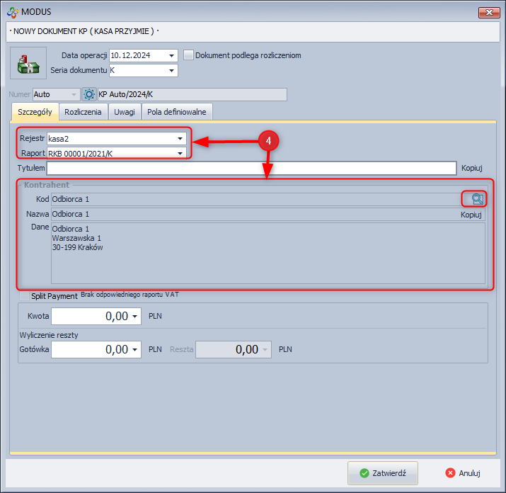Open the Seria dokumentu dropdown
Image resolution: width=506 pixels, height=493 pixels.
tap(172, 70)
